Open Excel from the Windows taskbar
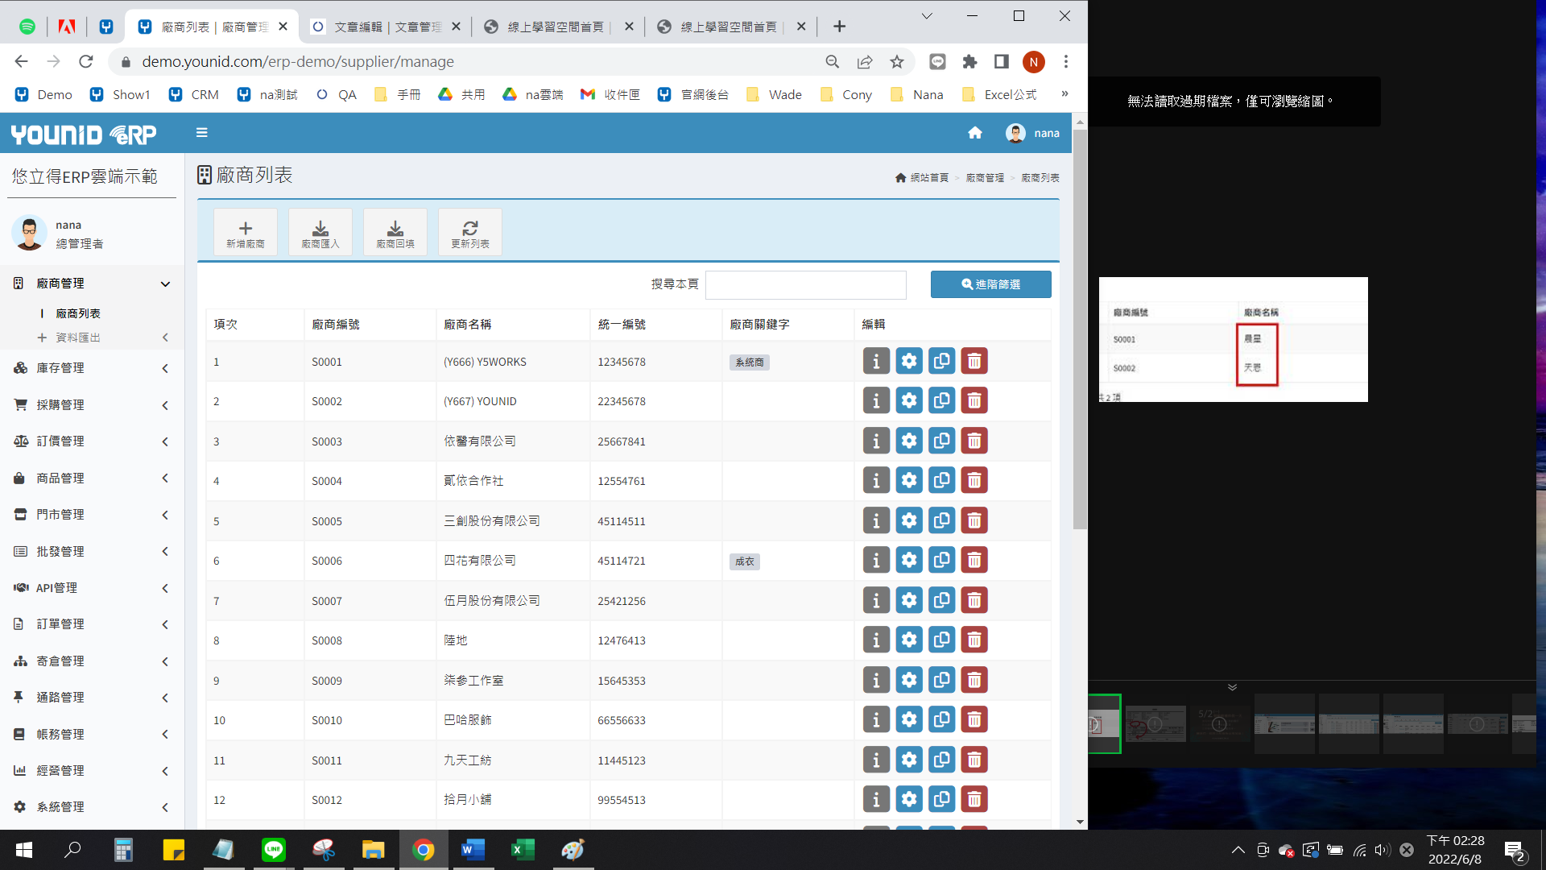Viewport: 1546px width, 870px height. pyautogui.click(x=523, y=850)
